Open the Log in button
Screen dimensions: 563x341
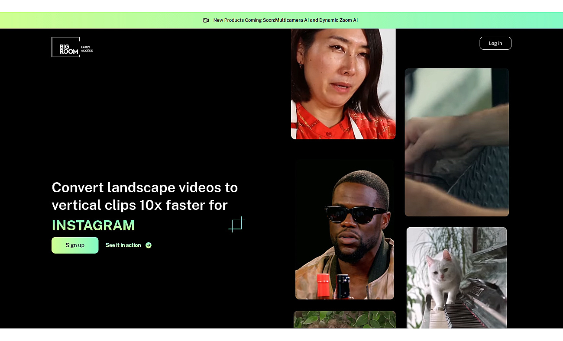point(495,43)
